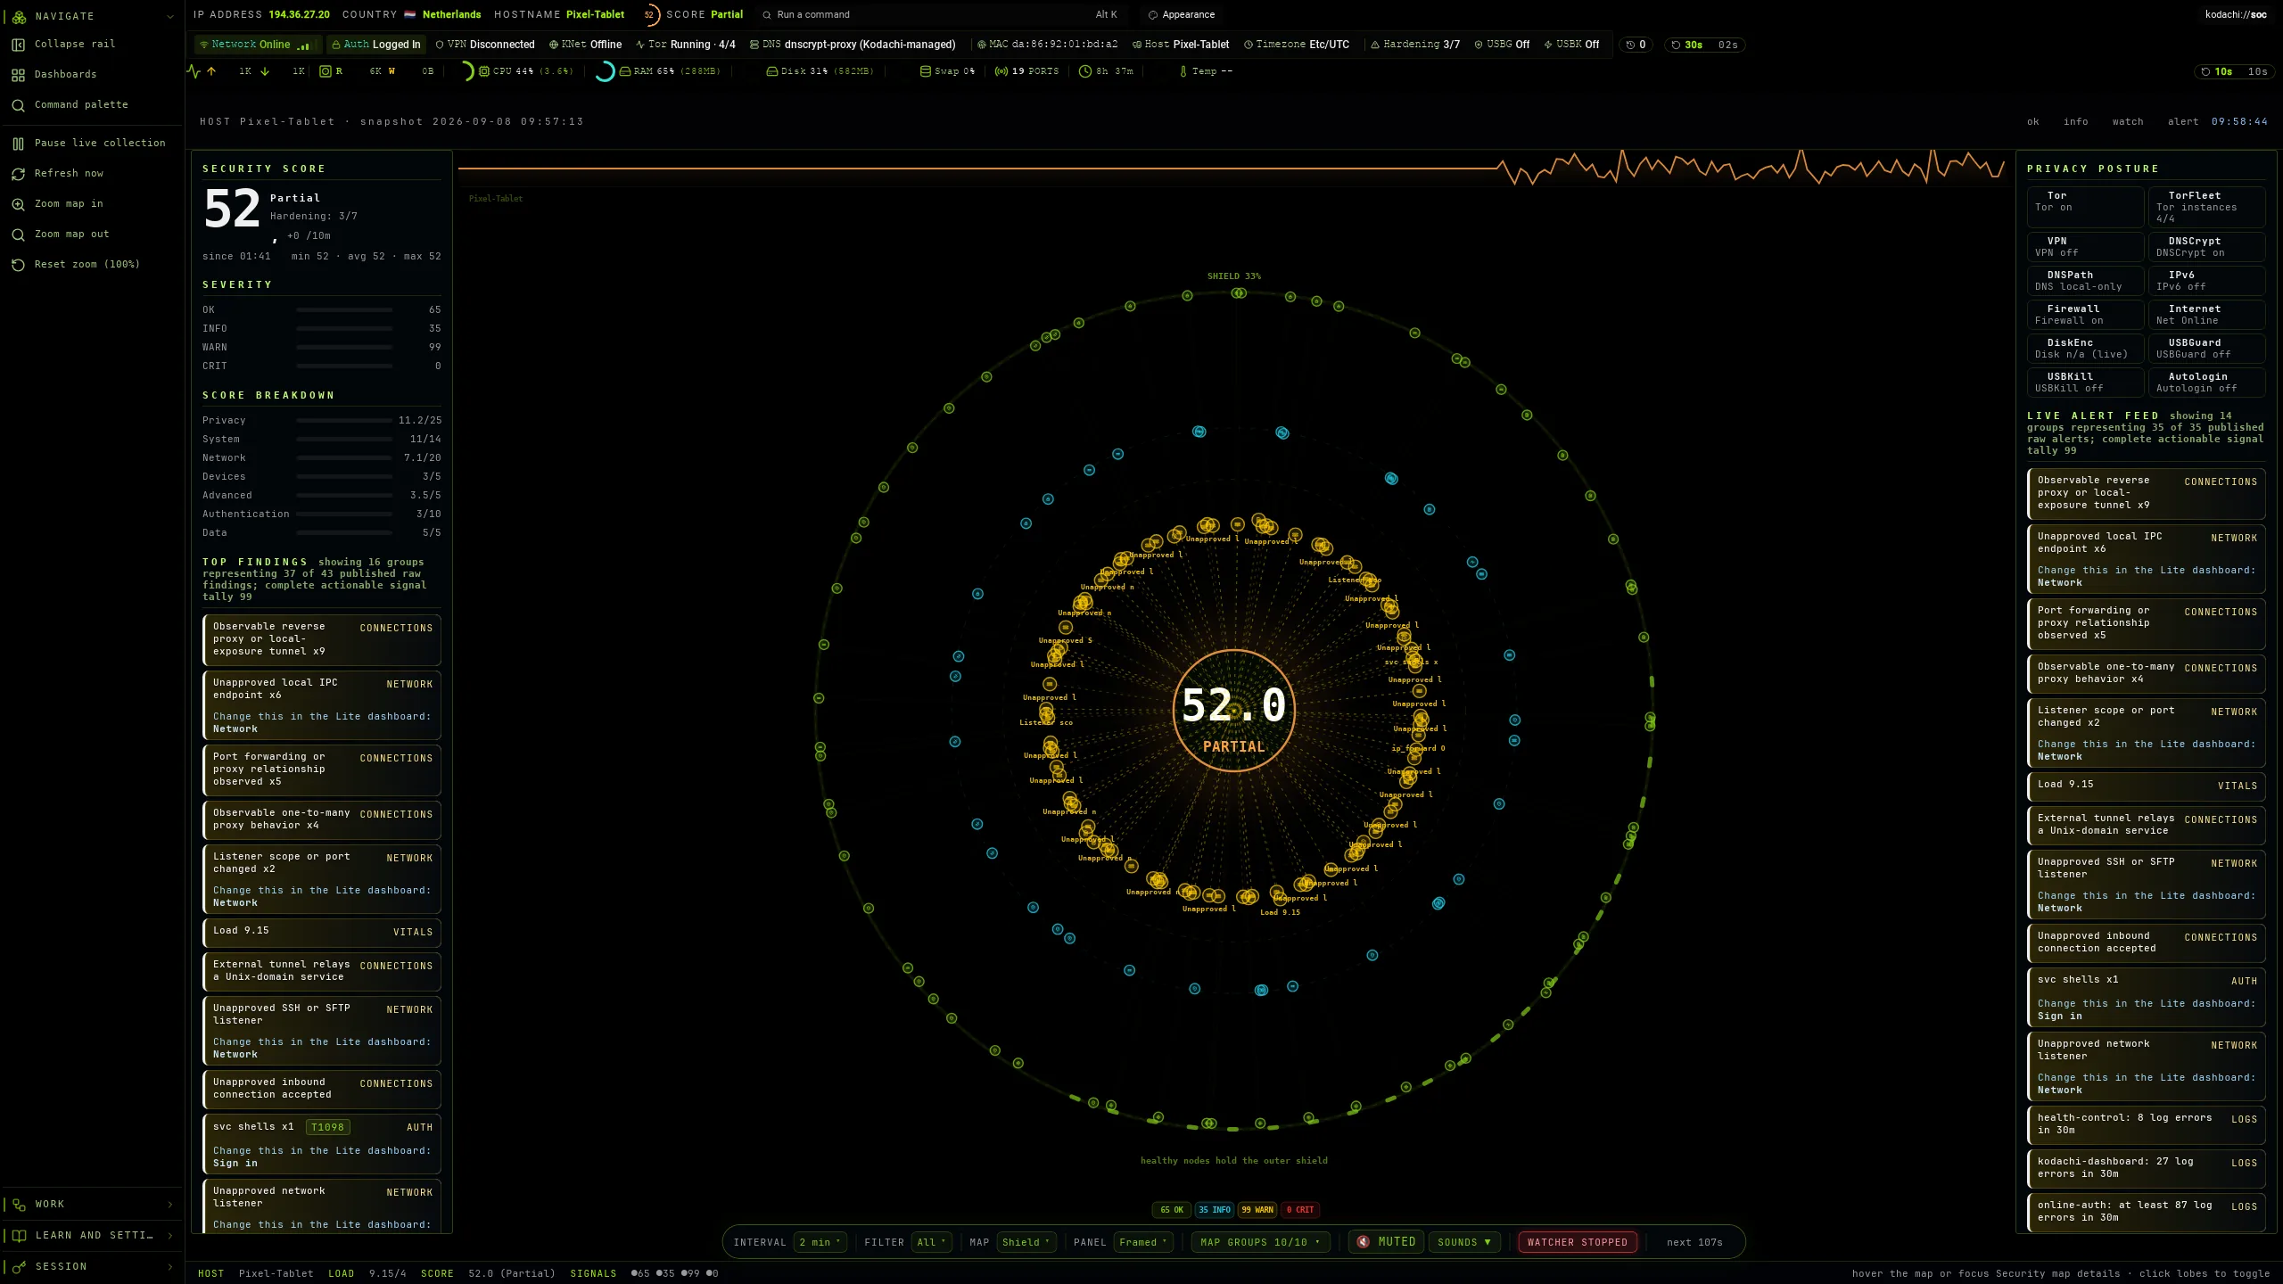The image size is (2283, 1284).
Task: Select the 'info' log level tab
Action: (x=2075, y=122)
